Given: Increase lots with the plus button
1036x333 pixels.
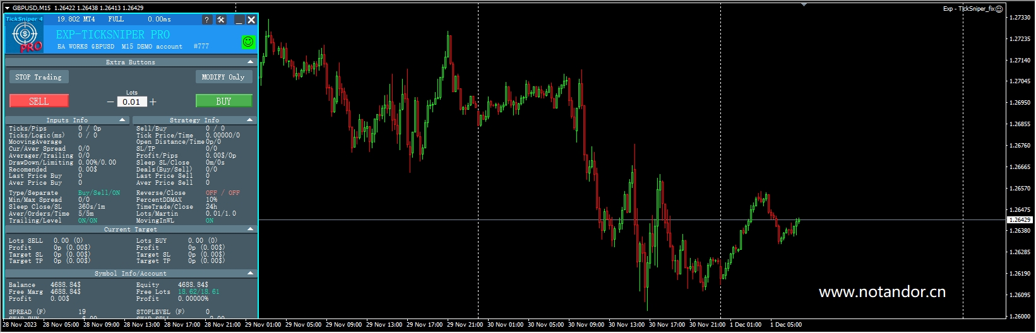Looking at the screenshot, I should [x=153, y=102].
